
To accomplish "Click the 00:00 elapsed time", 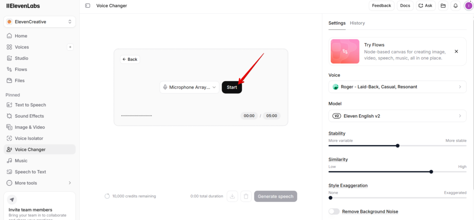I will tap(249, 116).
